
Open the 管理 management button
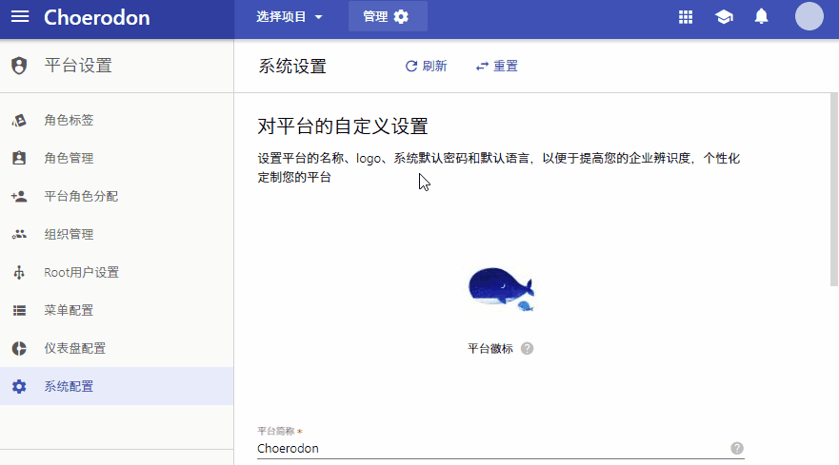pos(388,16)
